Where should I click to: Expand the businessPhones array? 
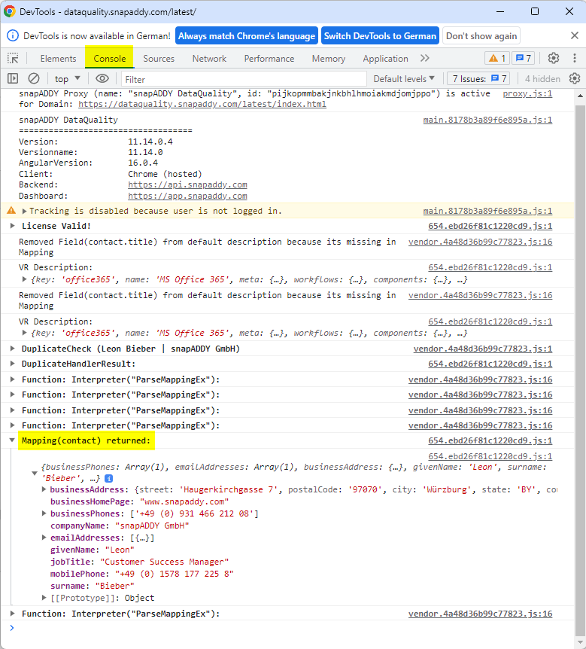coord(44,513)
